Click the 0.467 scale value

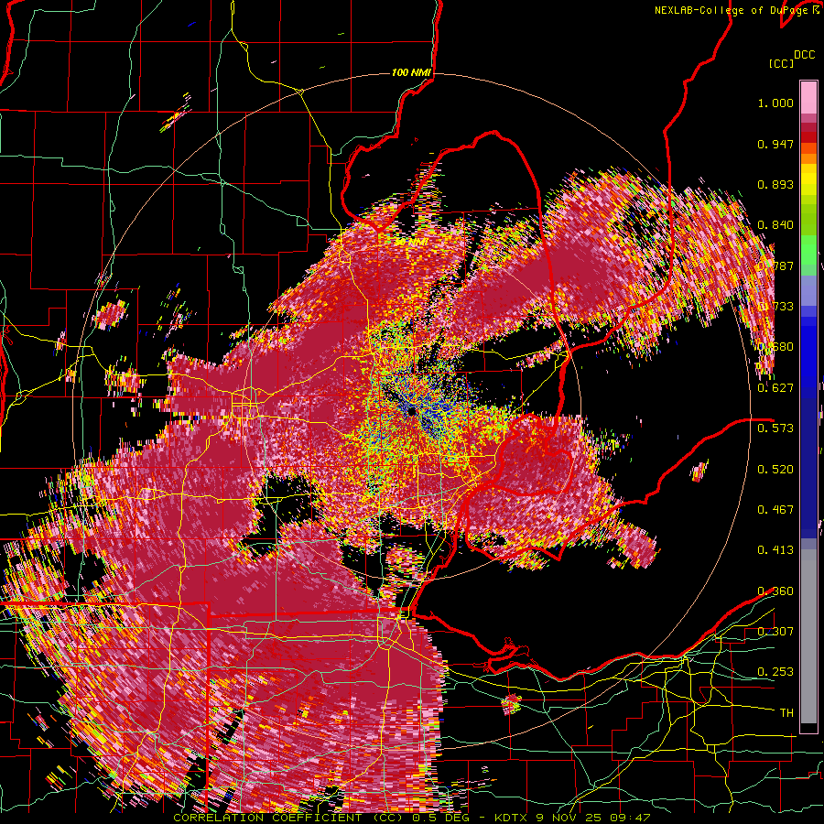[x=775, y=509]
